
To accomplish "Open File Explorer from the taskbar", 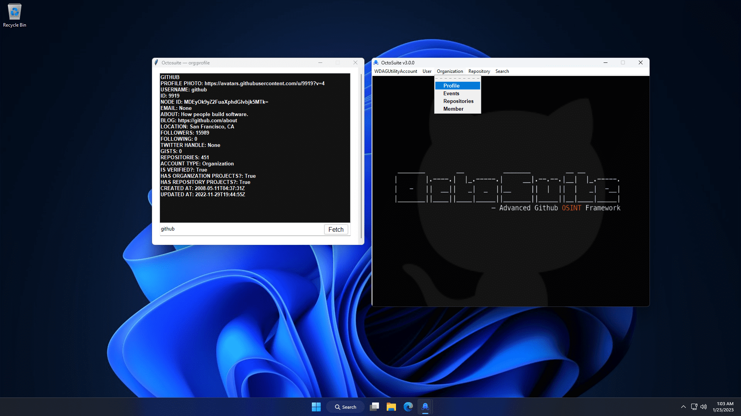I will 391,407.
